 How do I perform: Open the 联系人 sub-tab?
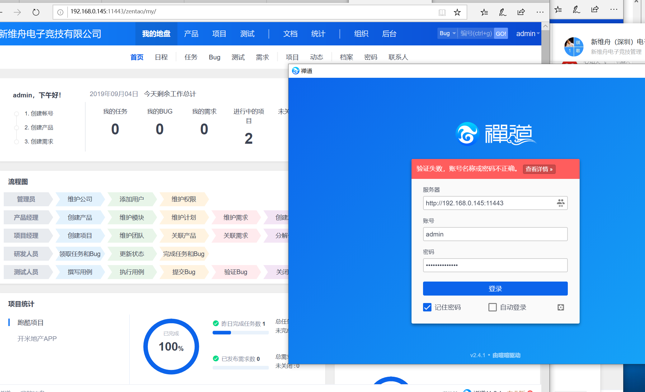click(x=398, y=57)
